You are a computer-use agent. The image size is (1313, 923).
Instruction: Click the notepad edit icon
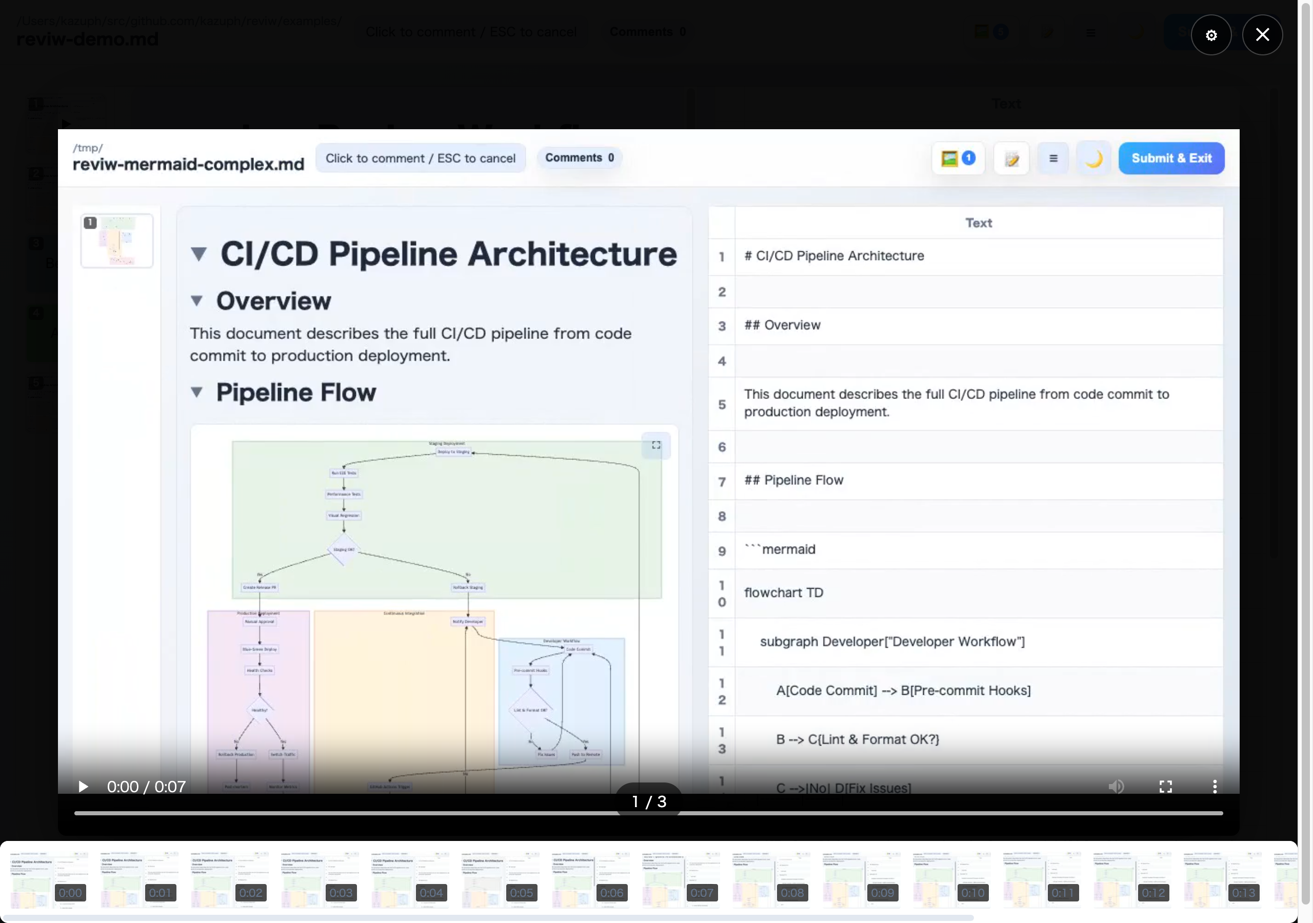click(x=1011, y=158)
